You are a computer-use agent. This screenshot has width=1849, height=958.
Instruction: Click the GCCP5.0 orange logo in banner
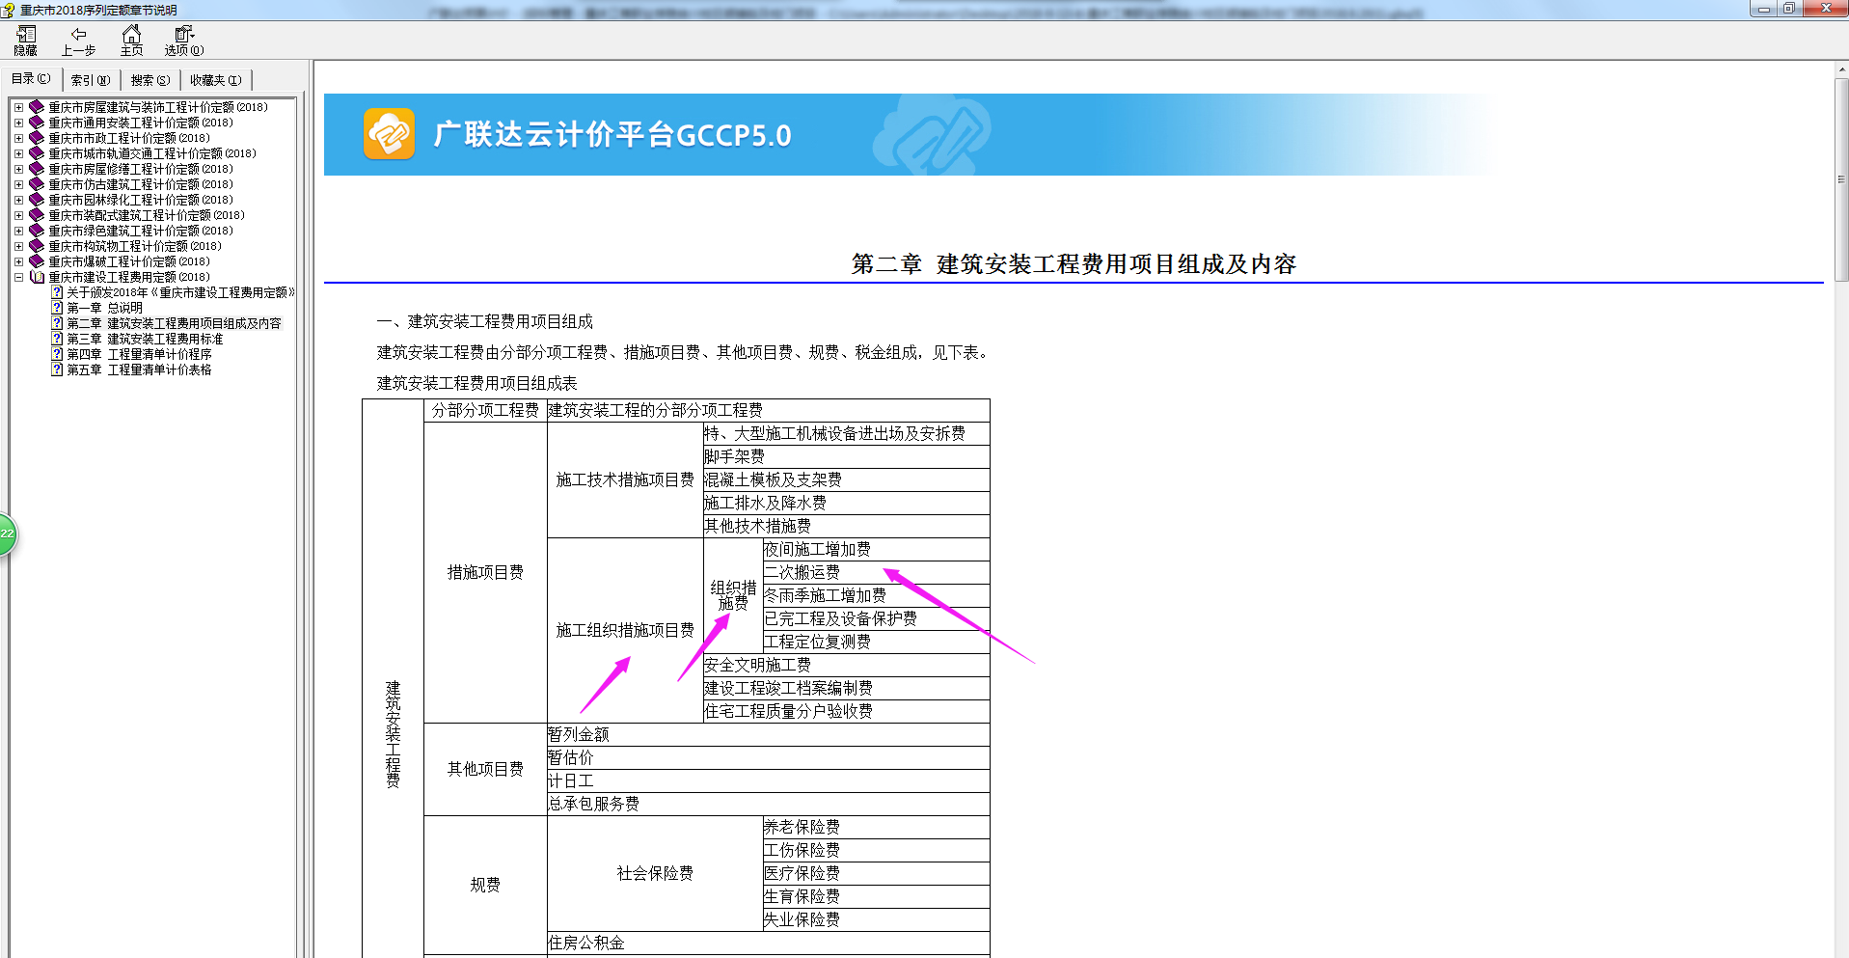pos(389,134)
